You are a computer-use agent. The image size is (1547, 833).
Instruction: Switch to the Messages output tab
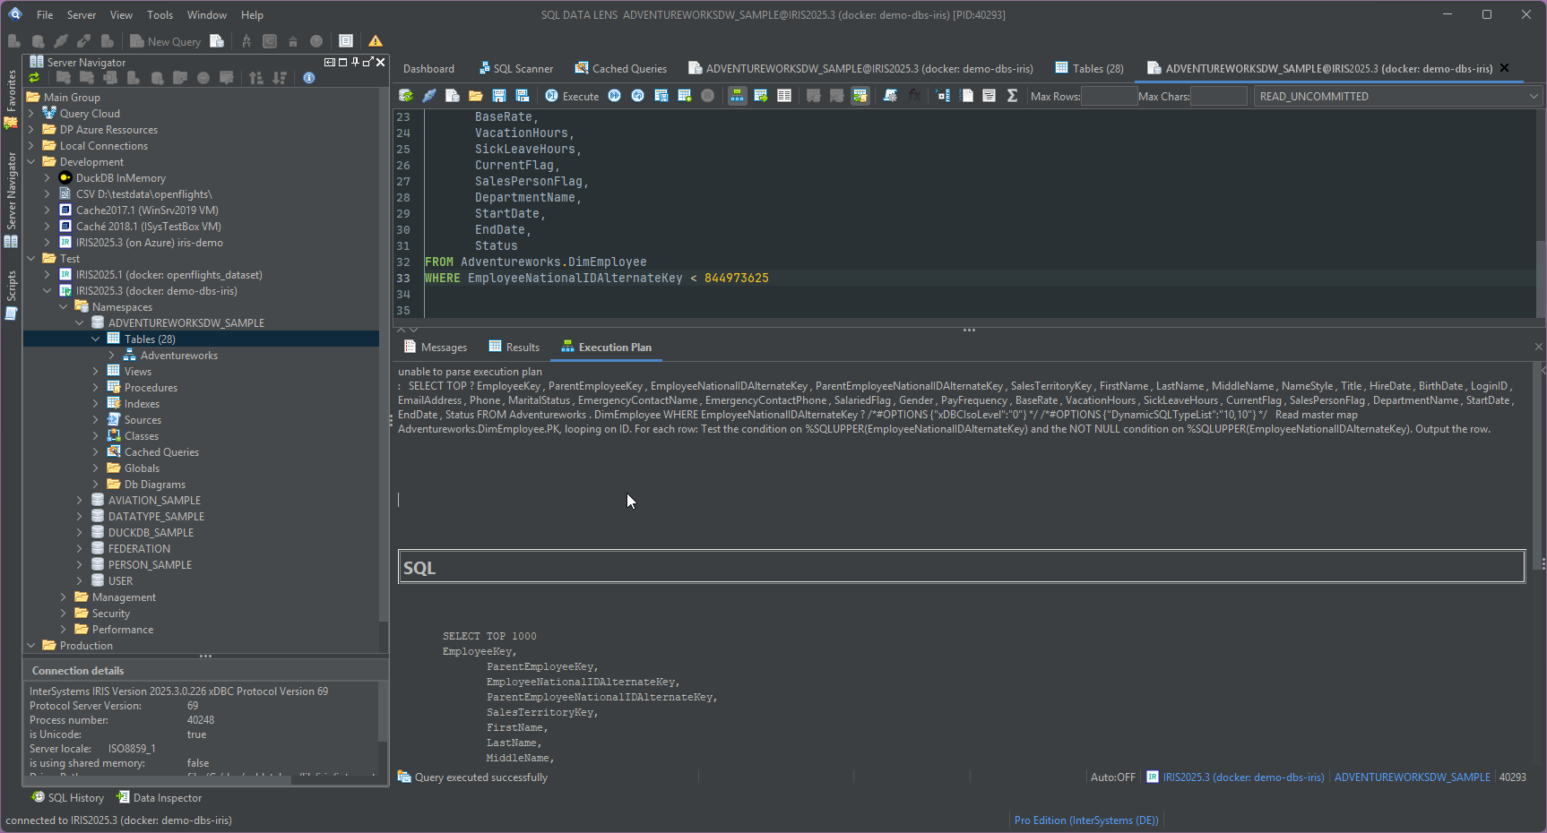point(436,348)
